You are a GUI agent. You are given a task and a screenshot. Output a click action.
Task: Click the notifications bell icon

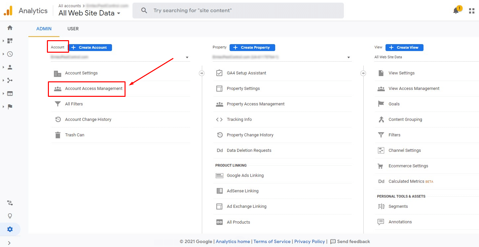456,11
